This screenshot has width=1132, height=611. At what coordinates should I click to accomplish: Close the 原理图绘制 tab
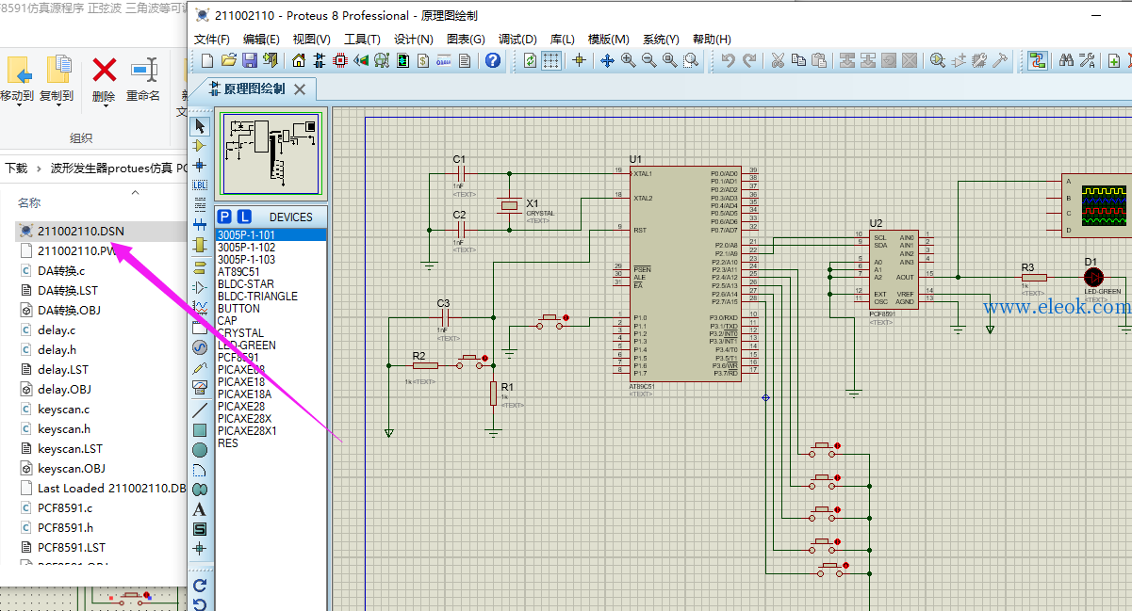(x=300, y=89)
